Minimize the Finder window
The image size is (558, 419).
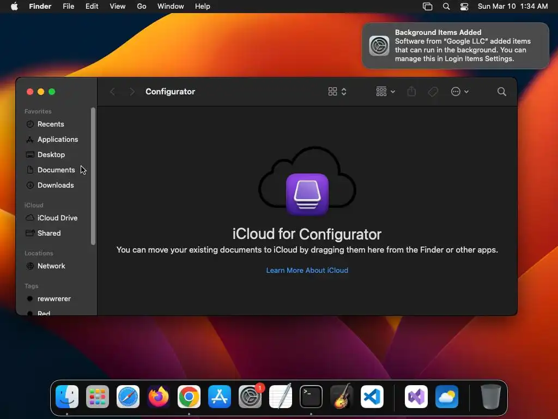click(41, 92)
